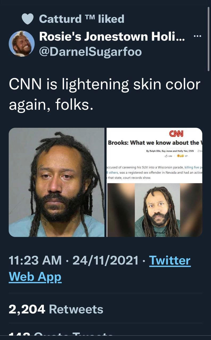Open Rosie's Jonestown Holi... display name
211x340 pixels.
click(112, 36)
